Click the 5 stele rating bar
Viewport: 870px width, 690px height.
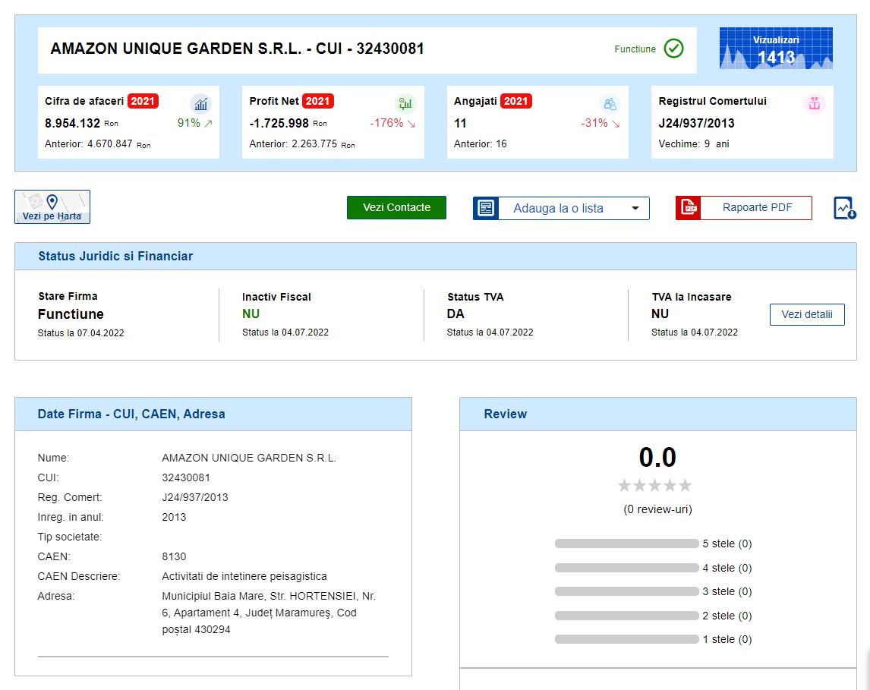pyautogui.click(x=626, y=543)
